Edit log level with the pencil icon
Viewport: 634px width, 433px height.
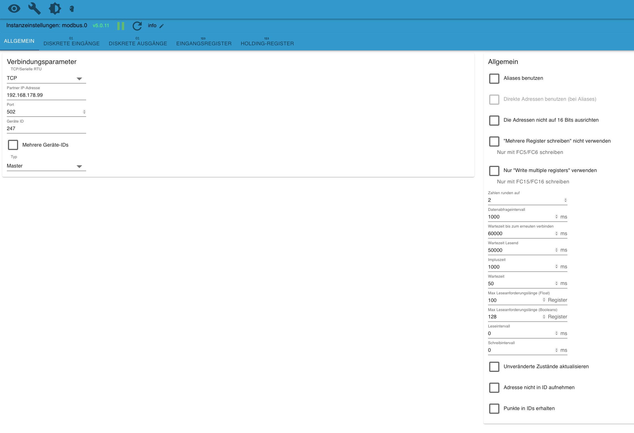coord(162,26)
